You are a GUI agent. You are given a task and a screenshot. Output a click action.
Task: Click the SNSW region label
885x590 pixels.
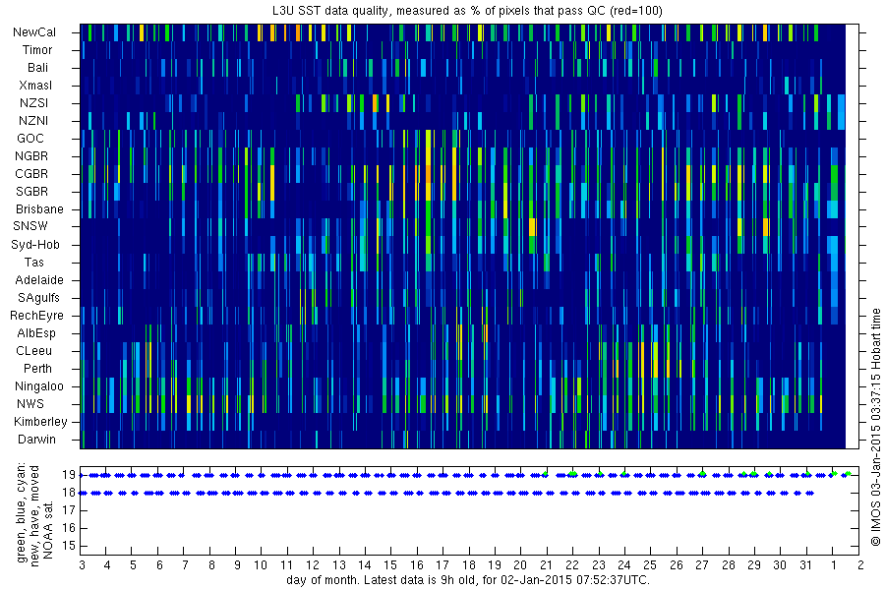click(30, 226)
